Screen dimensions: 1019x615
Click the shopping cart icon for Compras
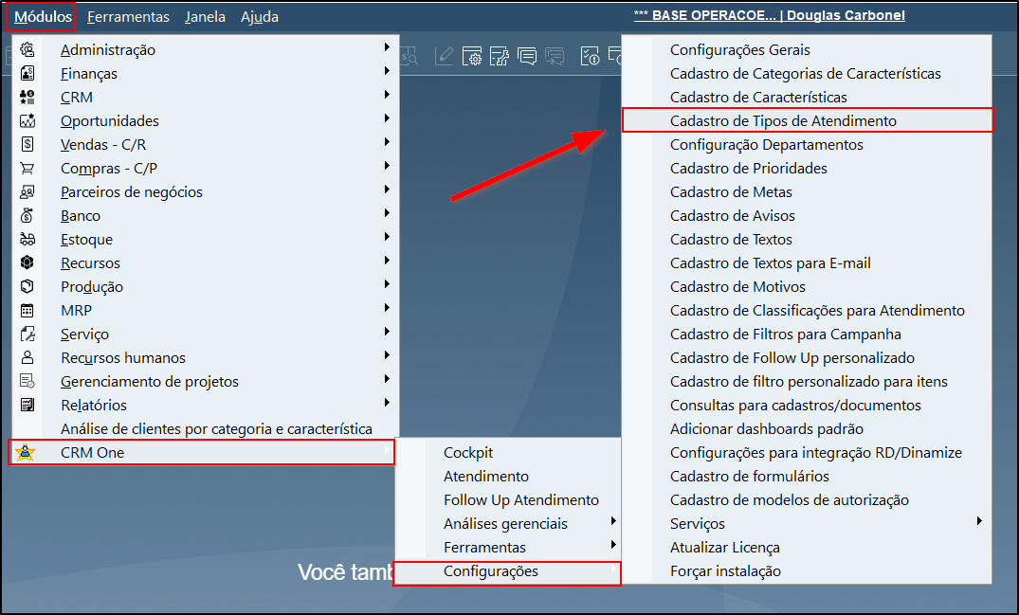(x=27, y=169)
